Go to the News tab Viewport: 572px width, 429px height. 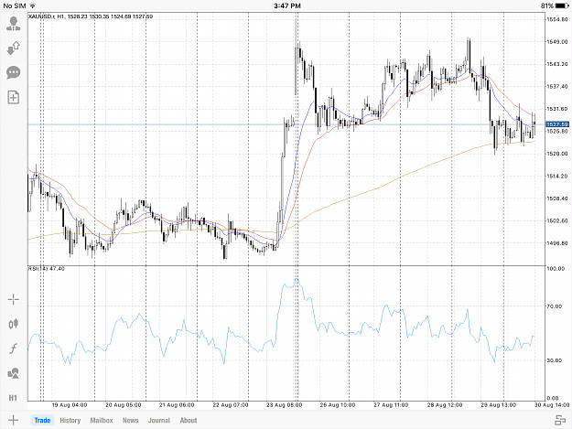[x=130, y=420]
